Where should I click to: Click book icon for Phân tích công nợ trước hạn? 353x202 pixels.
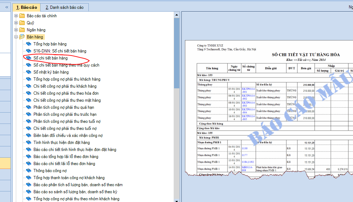pyautogui.click(x=29, y=114)
